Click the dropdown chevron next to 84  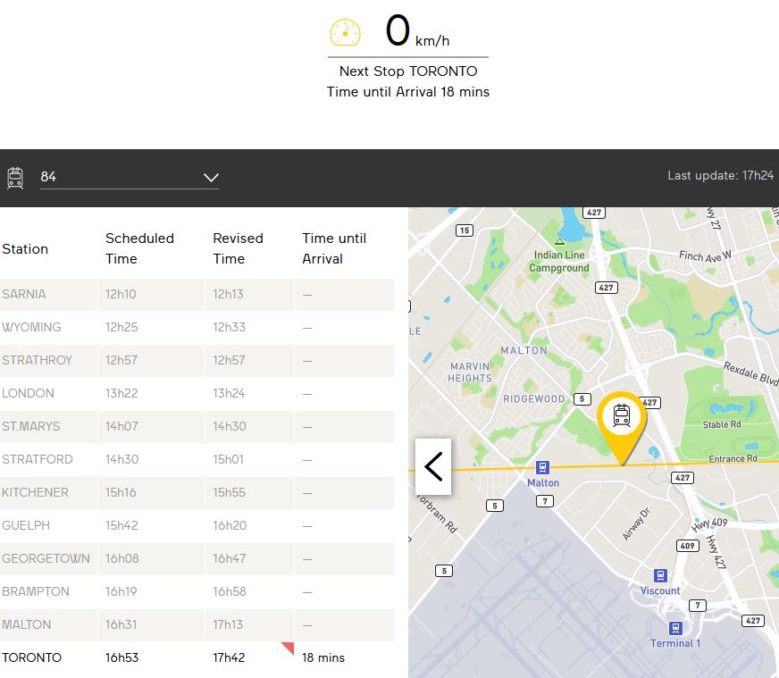pos(211,178)
